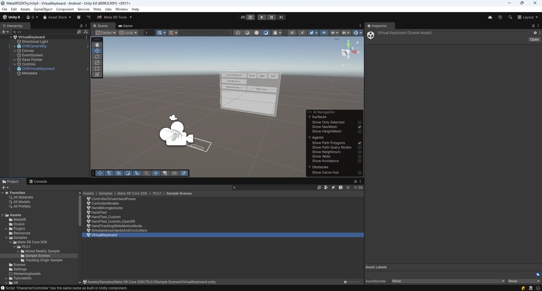Viewport: 542px width, 291px height.
Task: Open the package manager icon beside Asset Store
Action: pyautogui.click(x=79, y=17)
